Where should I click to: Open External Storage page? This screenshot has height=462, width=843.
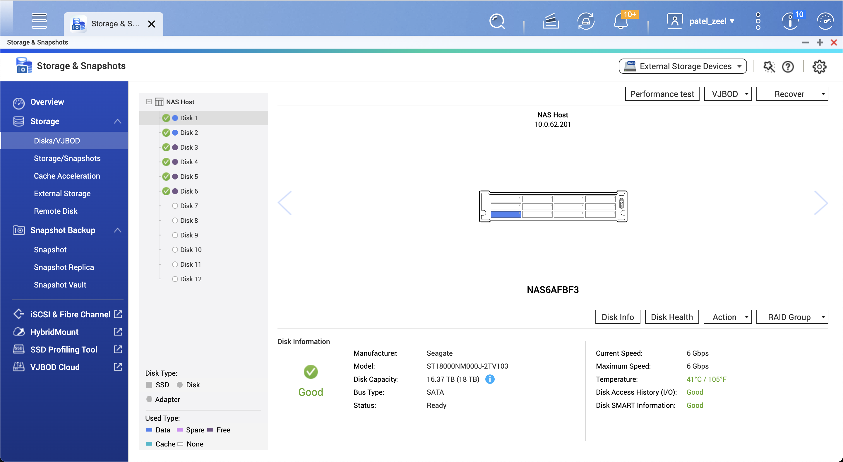point(62,194)
